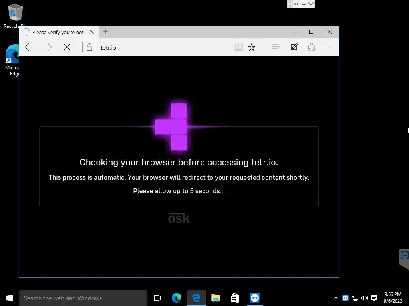Open File Explorer from taskbar
The width and height of the screenshot is (409, 306).
(x=215, y=298)
